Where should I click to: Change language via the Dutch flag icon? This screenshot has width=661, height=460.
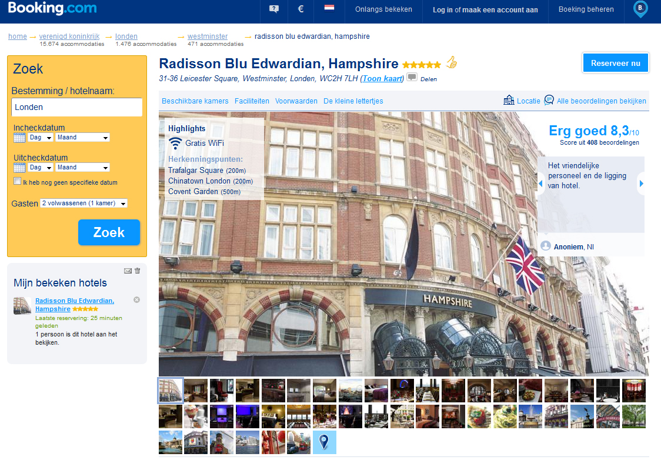[329, 8]
